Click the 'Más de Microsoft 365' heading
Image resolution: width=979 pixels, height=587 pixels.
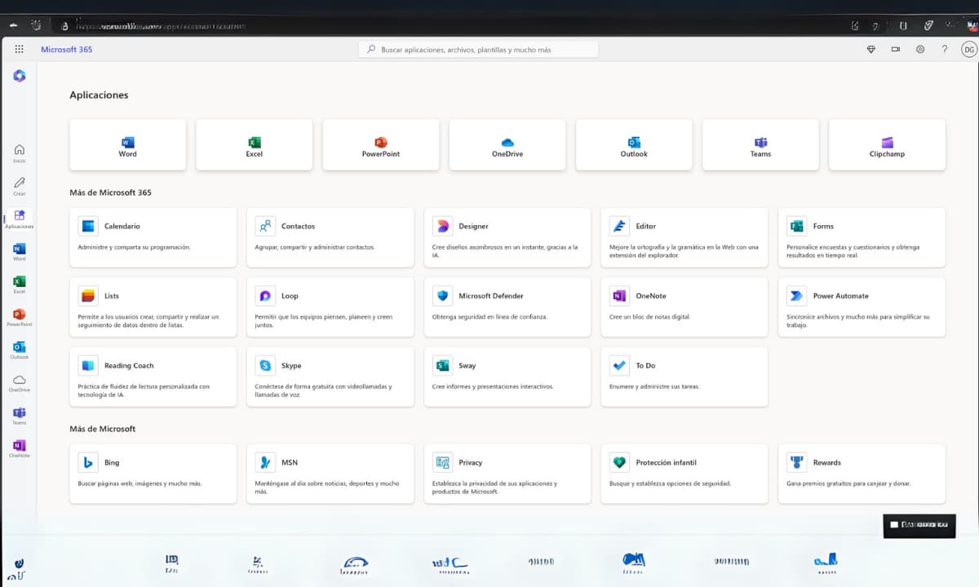pos(110,193)
